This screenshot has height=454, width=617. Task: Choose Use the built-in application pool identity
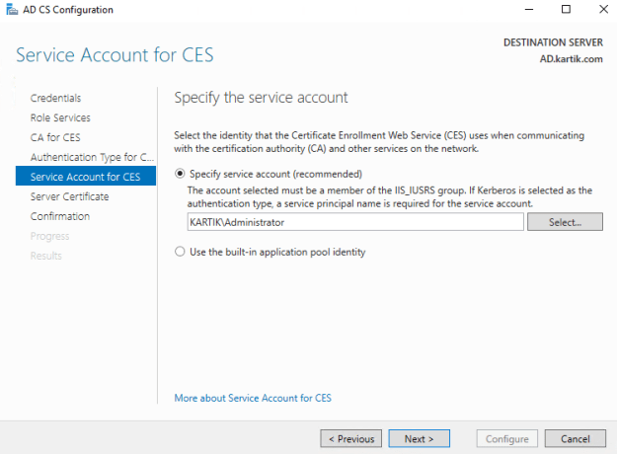(x=180, y=252)
